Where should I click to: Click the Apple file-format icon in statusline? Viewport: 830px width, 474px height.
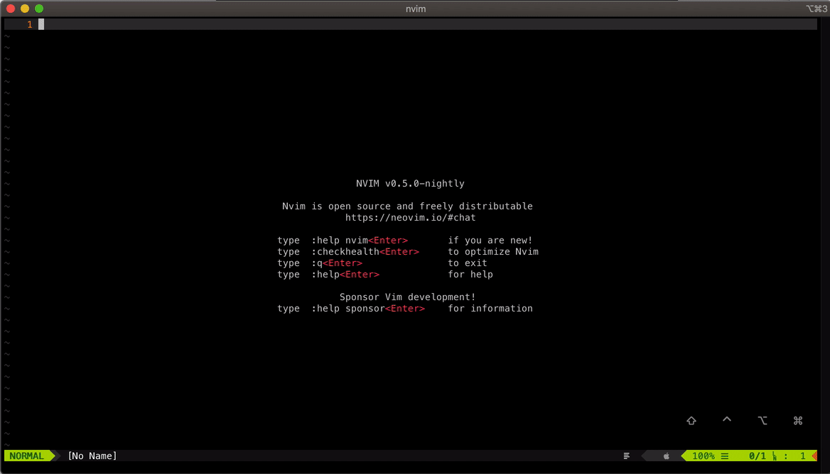click(x=667, y=456)
